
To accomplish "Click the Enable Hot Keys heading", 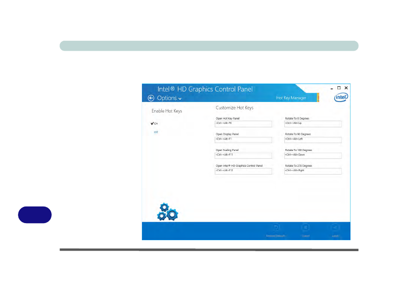I will [167, 111].
